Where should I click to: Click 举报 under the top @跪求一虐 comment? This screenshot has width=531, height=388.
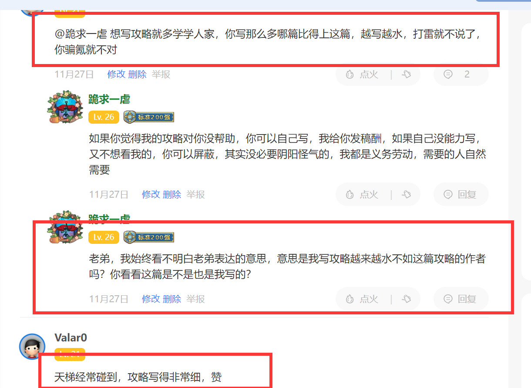click(161, 74)
